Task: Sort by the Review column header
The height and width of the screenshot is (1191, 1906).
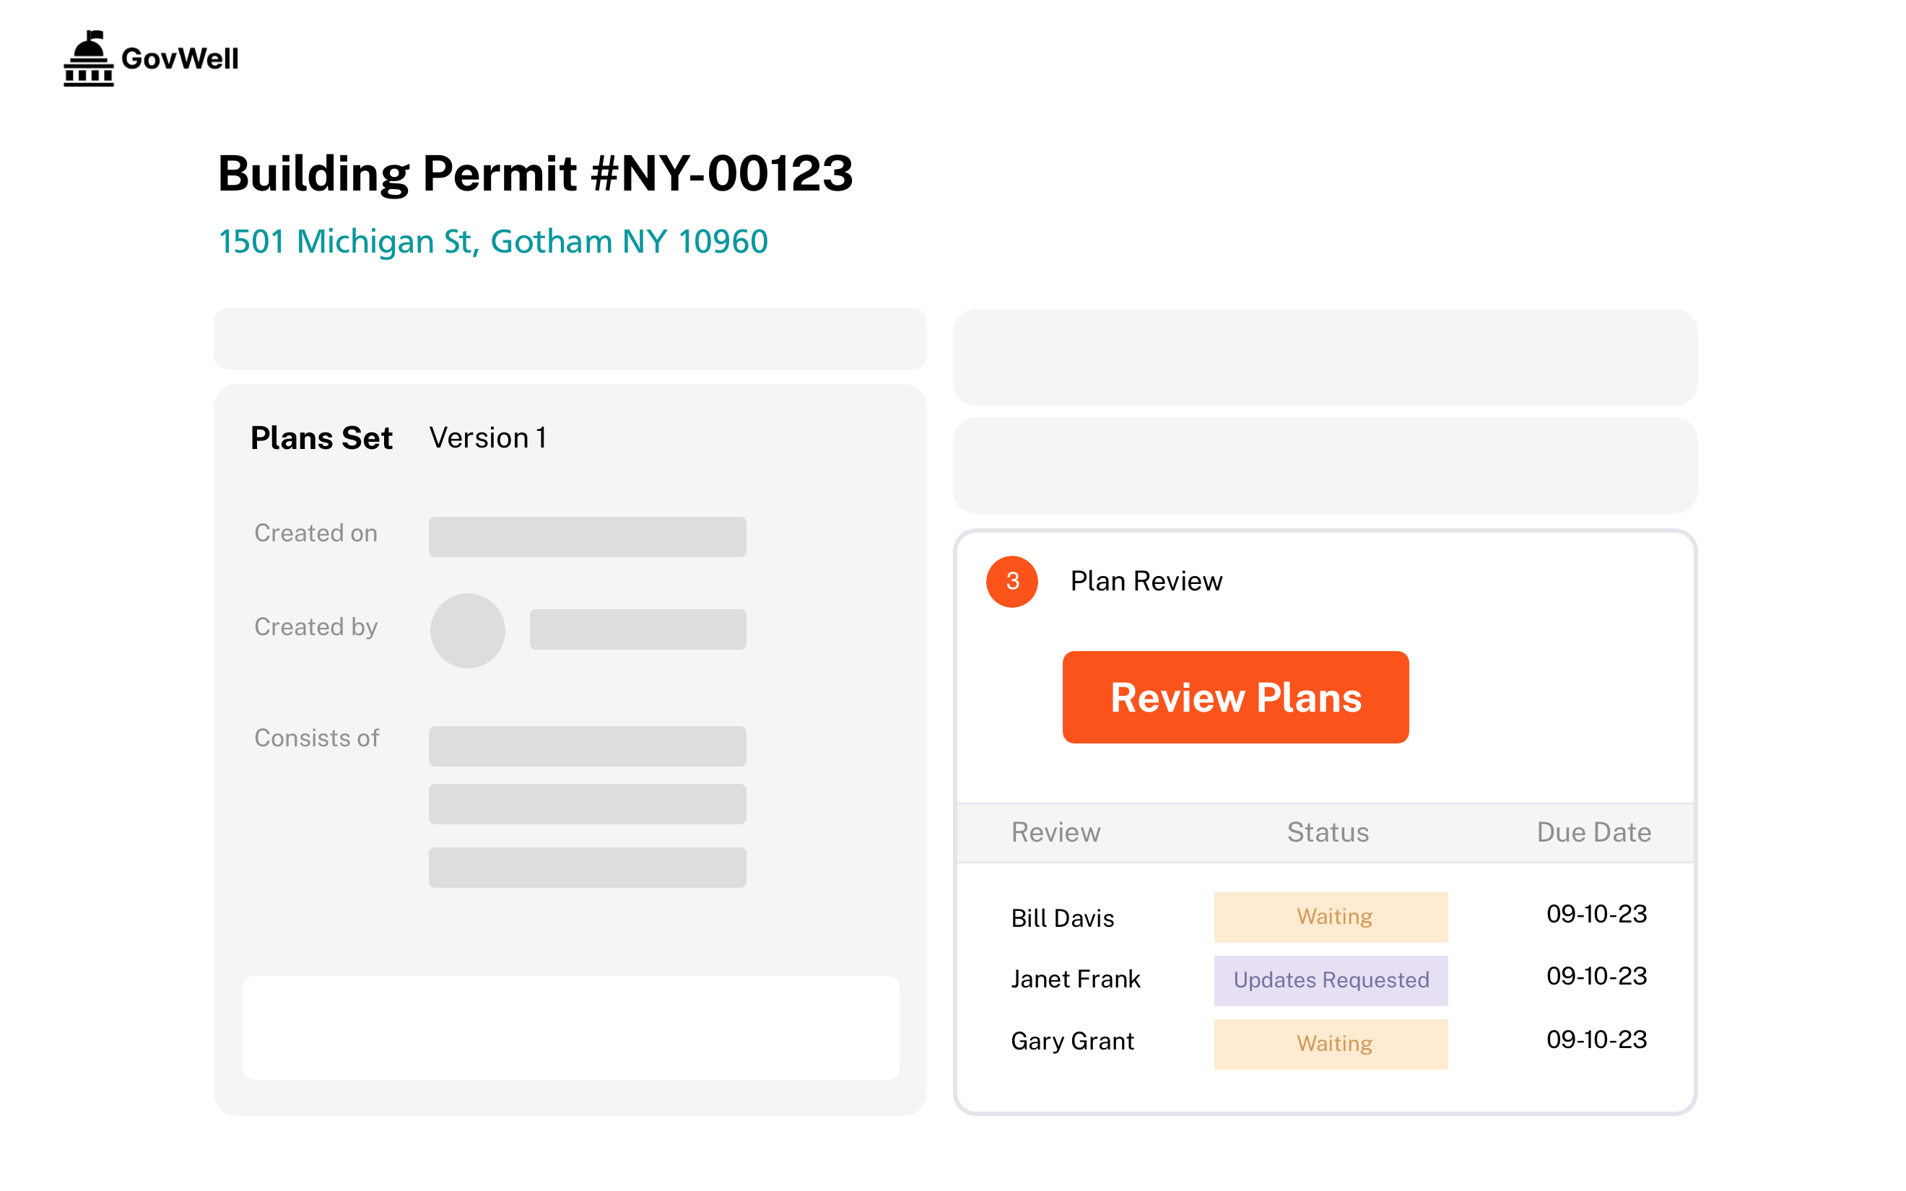Action: pyautogui.click(x=1056, y=832)
